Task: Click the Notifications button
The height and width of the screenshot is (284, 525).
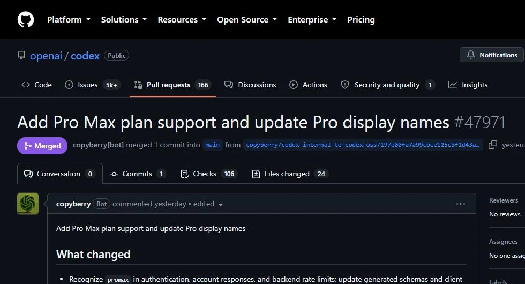Action: [x=492, y=55]
